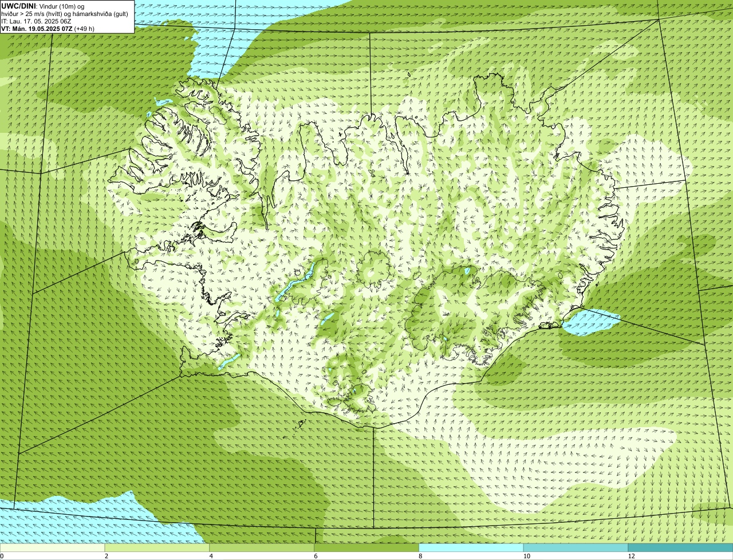
Task: Click the 'IT: Lau. 17. 05. 2025 06Z' line
Action: coord(37,21)
